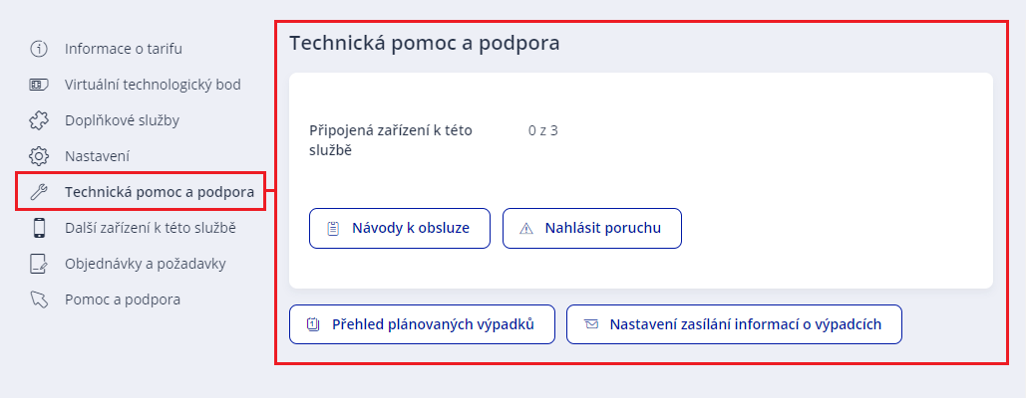
Task: Click the info icon beside Informace o tarifu
Action: click(39, 48)
